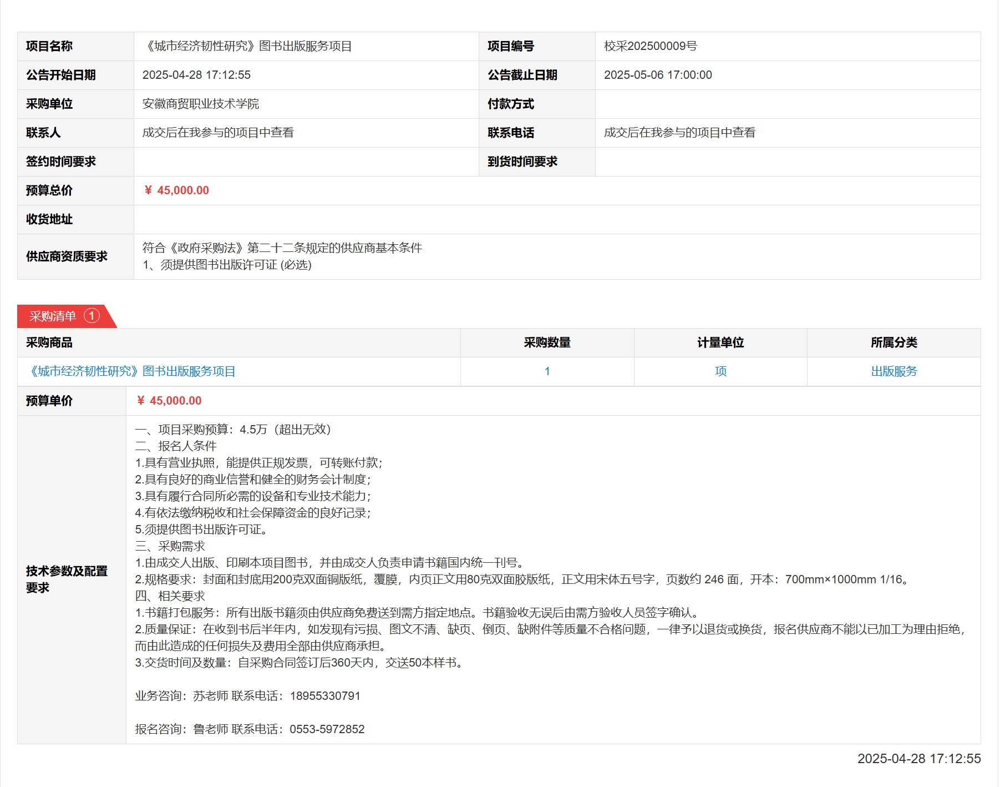Click the registration phone number 0553-5972852
Viewport: 1005px width, 787px height.
(x=327, y=729)
